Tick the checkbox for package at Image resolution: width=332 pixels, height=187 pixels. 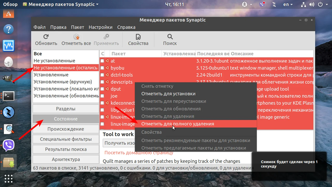coord(102,61)
